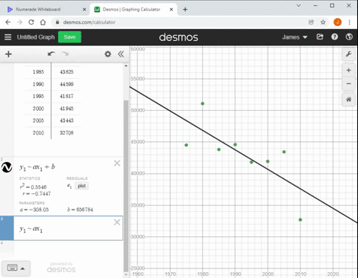358x278 pixels.
Task: Click the green Save button
Action: [x=69, y=37]
